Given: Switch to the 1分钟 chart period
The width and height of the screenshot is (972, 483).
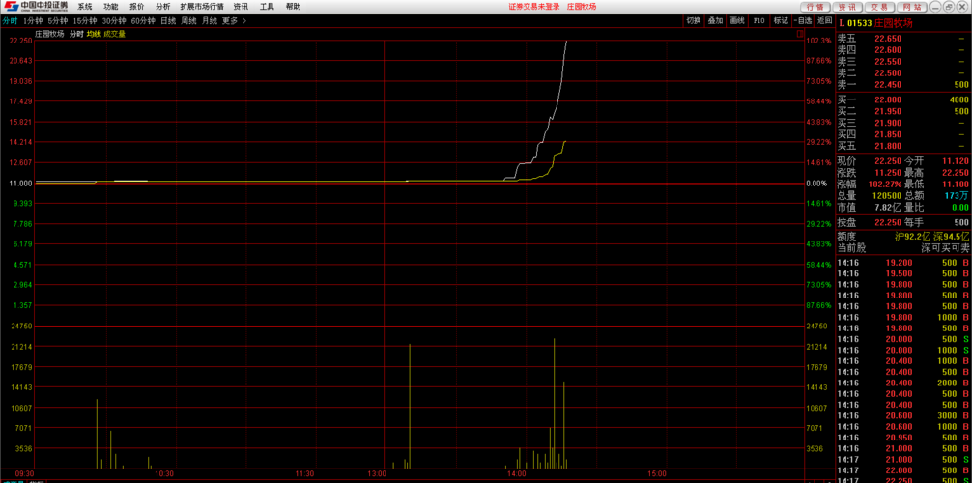Looking at the screenshot, I should click(x=32, y=21).
